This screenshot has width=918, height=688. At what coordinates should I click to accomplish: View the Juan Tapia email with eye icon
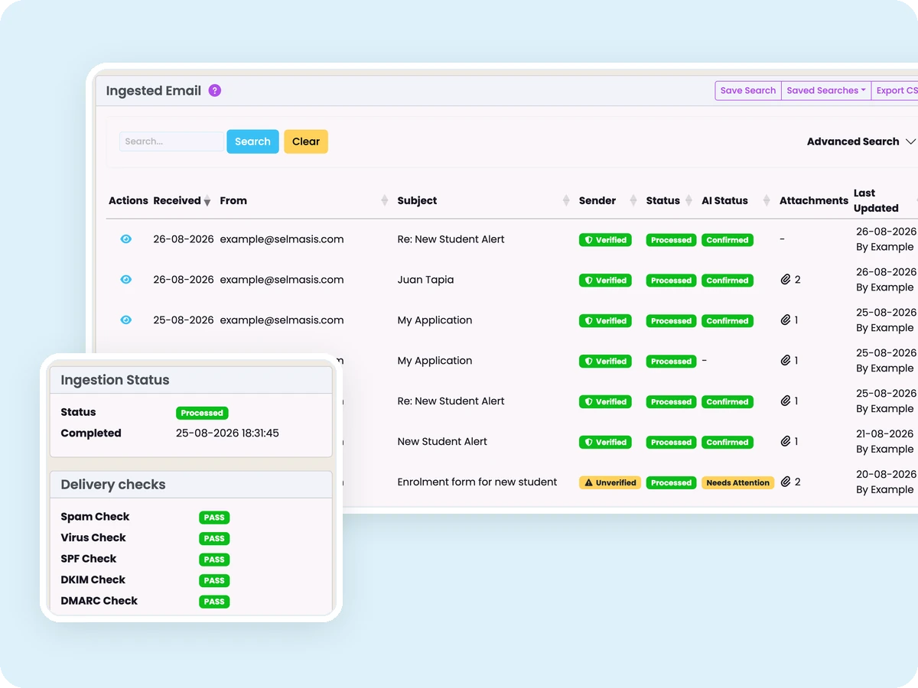[126, 280]
